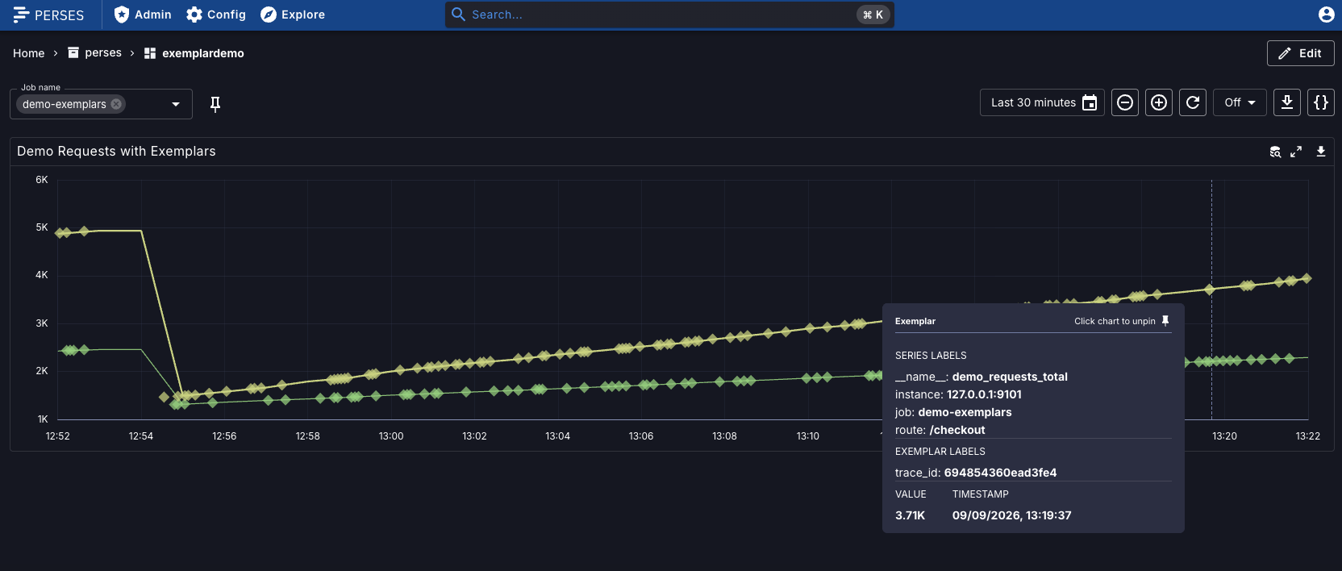Viewport: 1342px width, 571px height.
Task: Open the Config menu
Action: pos(216,15)
